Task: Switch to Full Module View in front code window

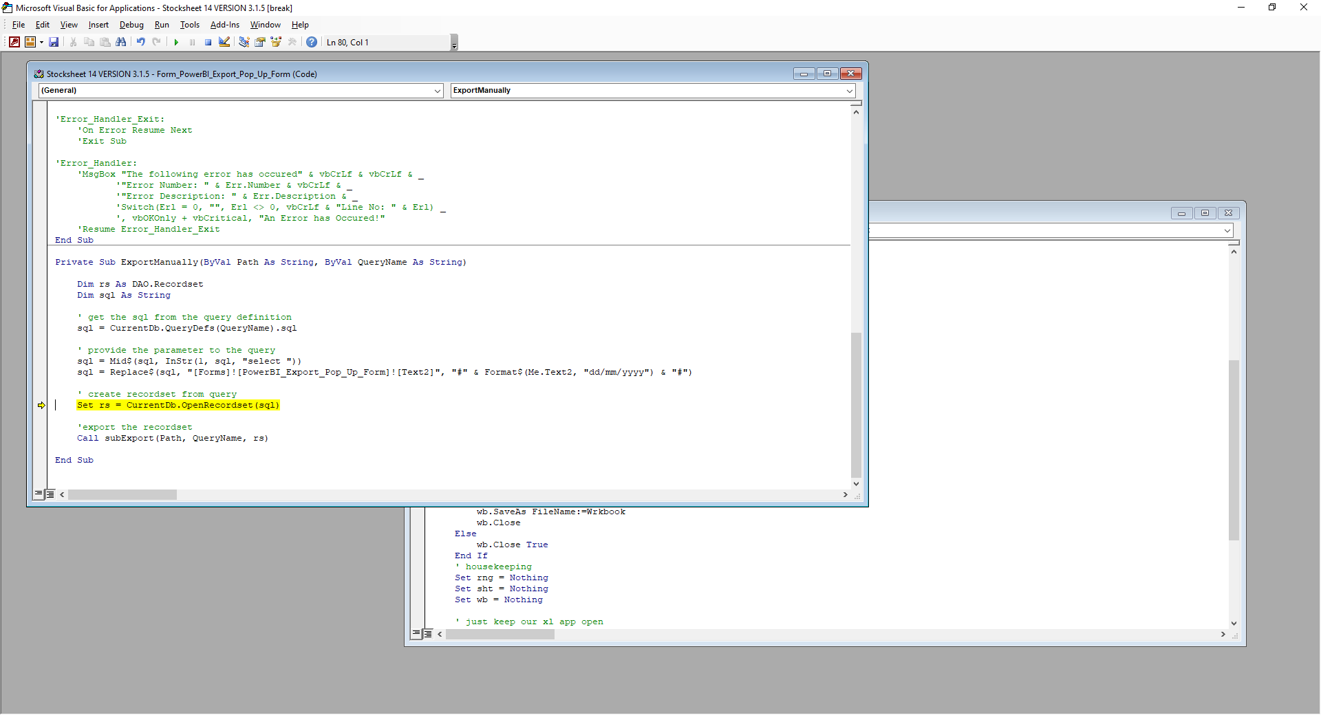Action: click(x=50, y=494)
